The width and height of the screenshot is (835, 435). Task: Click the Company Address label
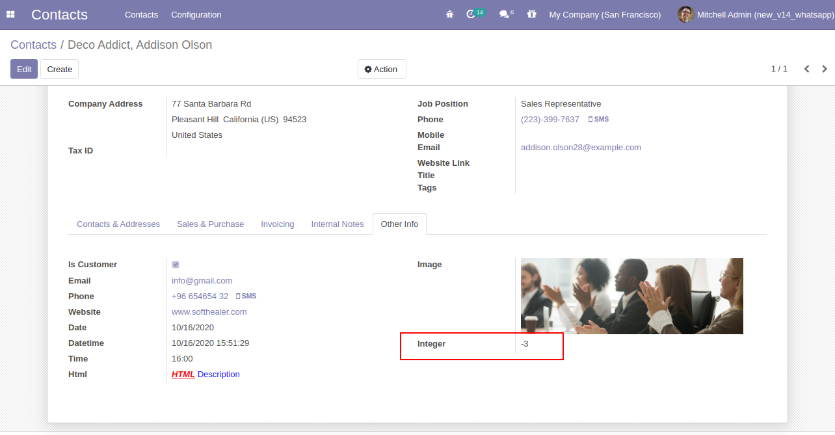[105, 104]
